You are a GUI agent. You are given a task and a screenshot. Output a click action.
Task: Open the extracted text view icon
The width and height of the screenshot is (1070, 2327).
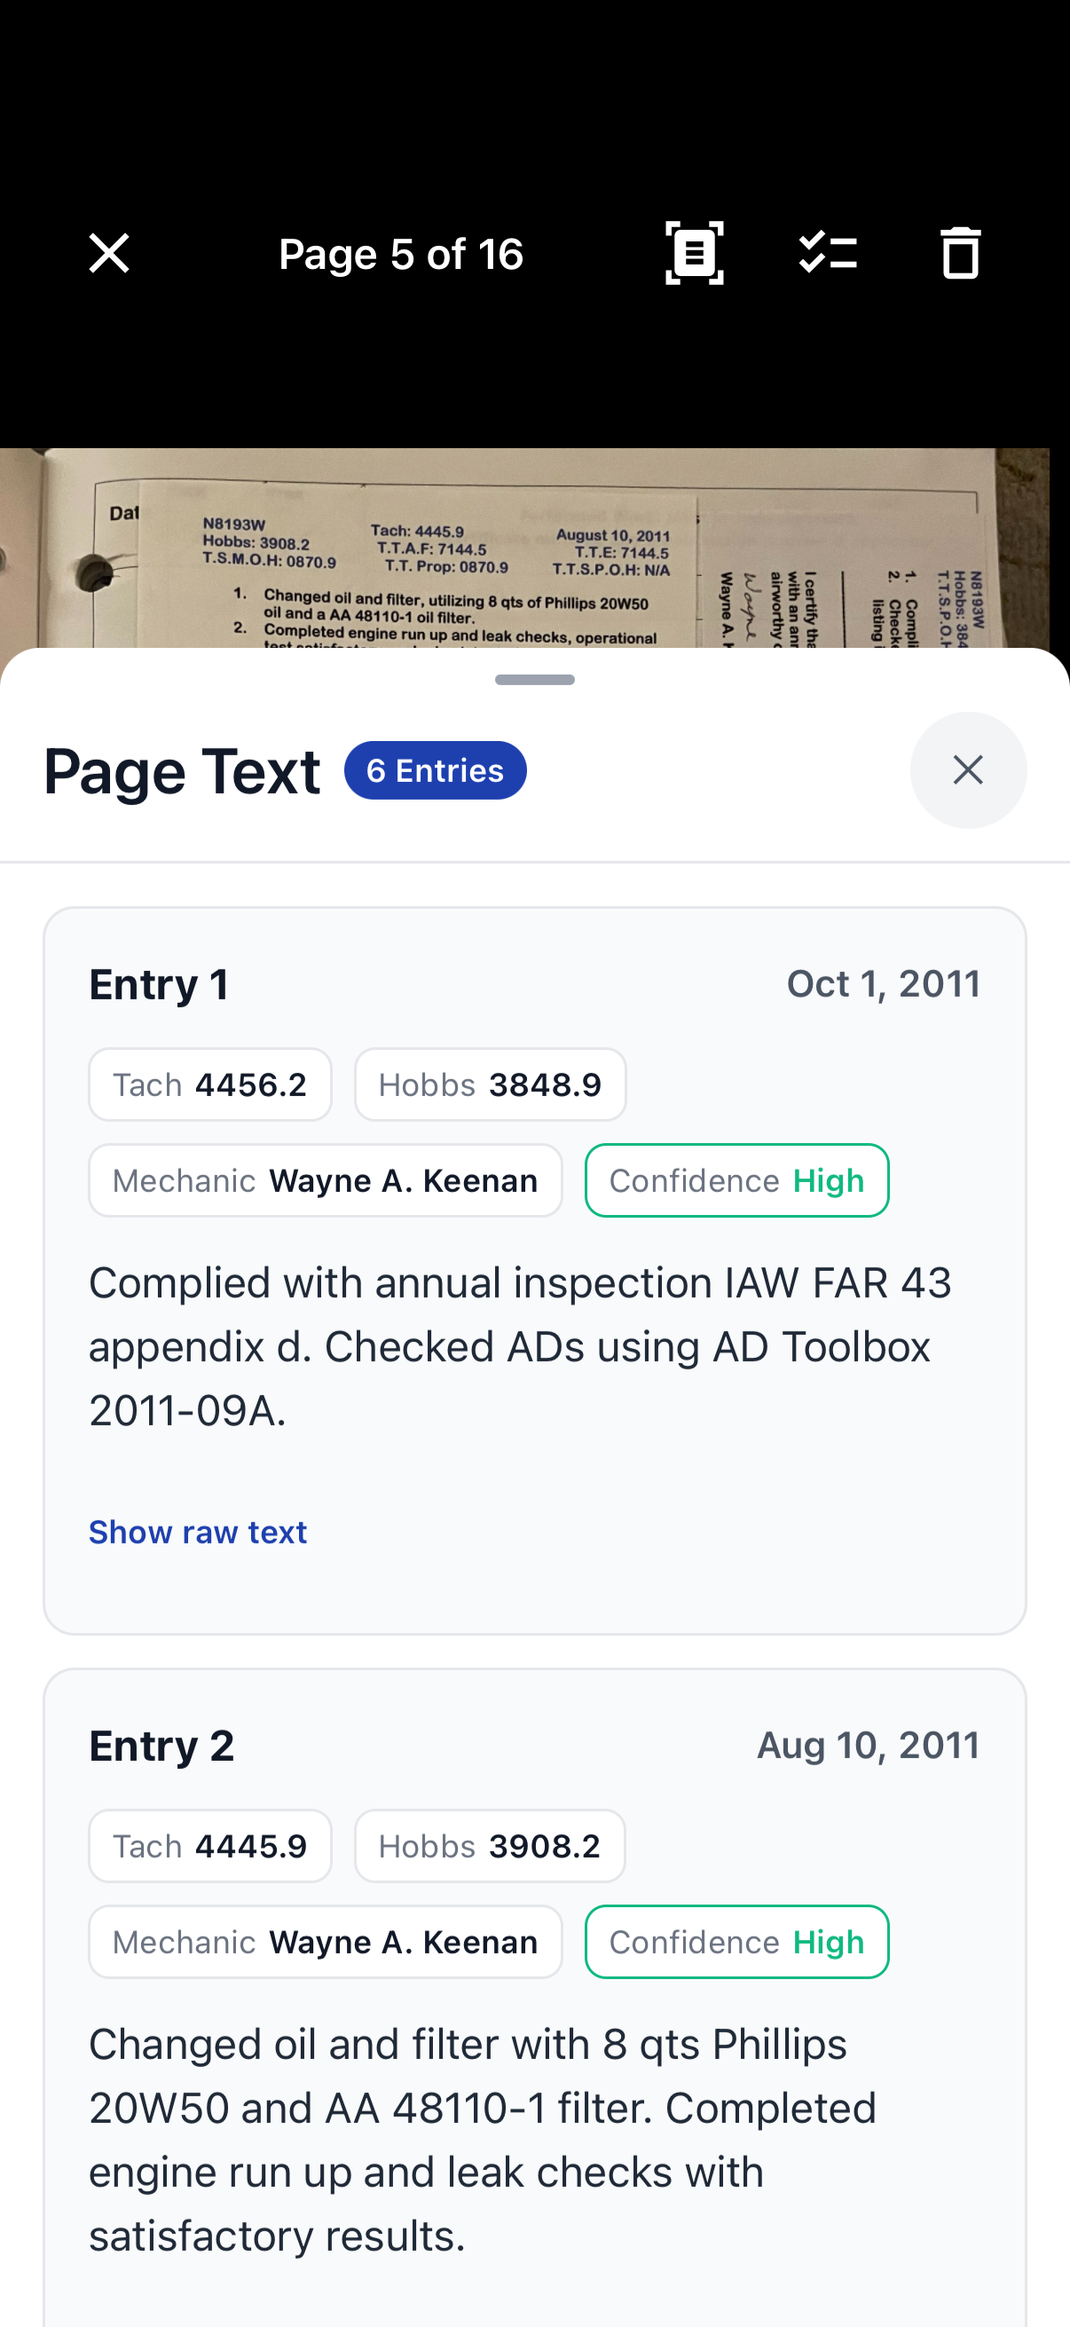(x=694, y=253)
